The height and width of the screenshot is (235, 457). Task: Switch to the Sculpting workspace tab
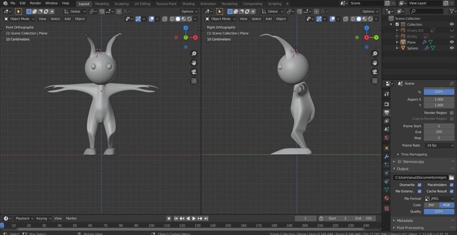coord(121,3)
